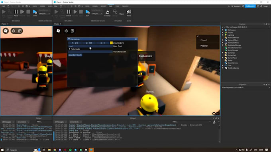Expand the ReplicatedStorage node in Explorer
The height and width of the screenshot is (152, 271).
tap(223, 45)
